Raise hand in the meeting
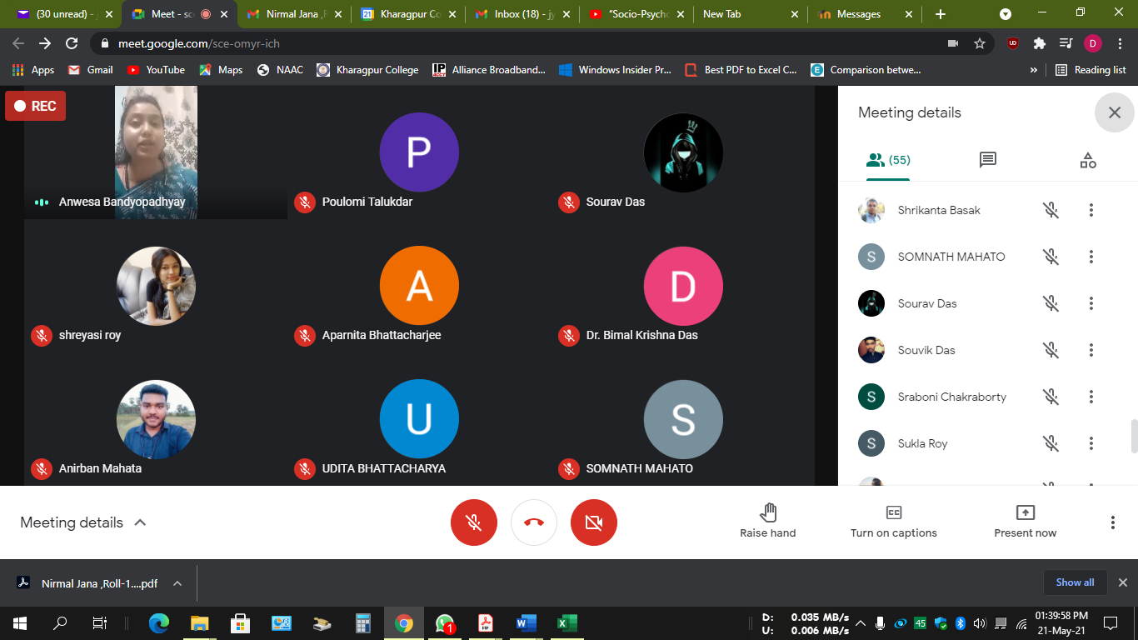This screenshot has width=1138, height=640. coord(768,521)
